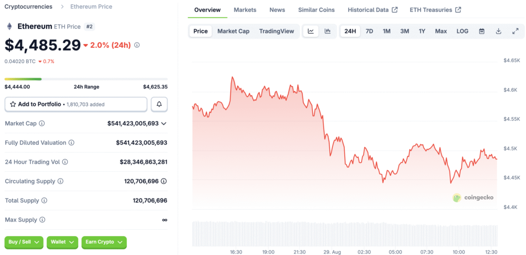Toggle the LOG scale option
The image size is (526, 255).
pyautogui.click(x=462, y=31)
